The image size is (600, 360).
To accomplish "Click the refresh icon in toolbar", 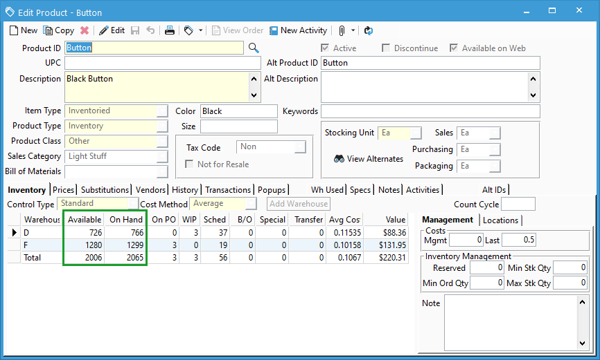I will point(369,30).
